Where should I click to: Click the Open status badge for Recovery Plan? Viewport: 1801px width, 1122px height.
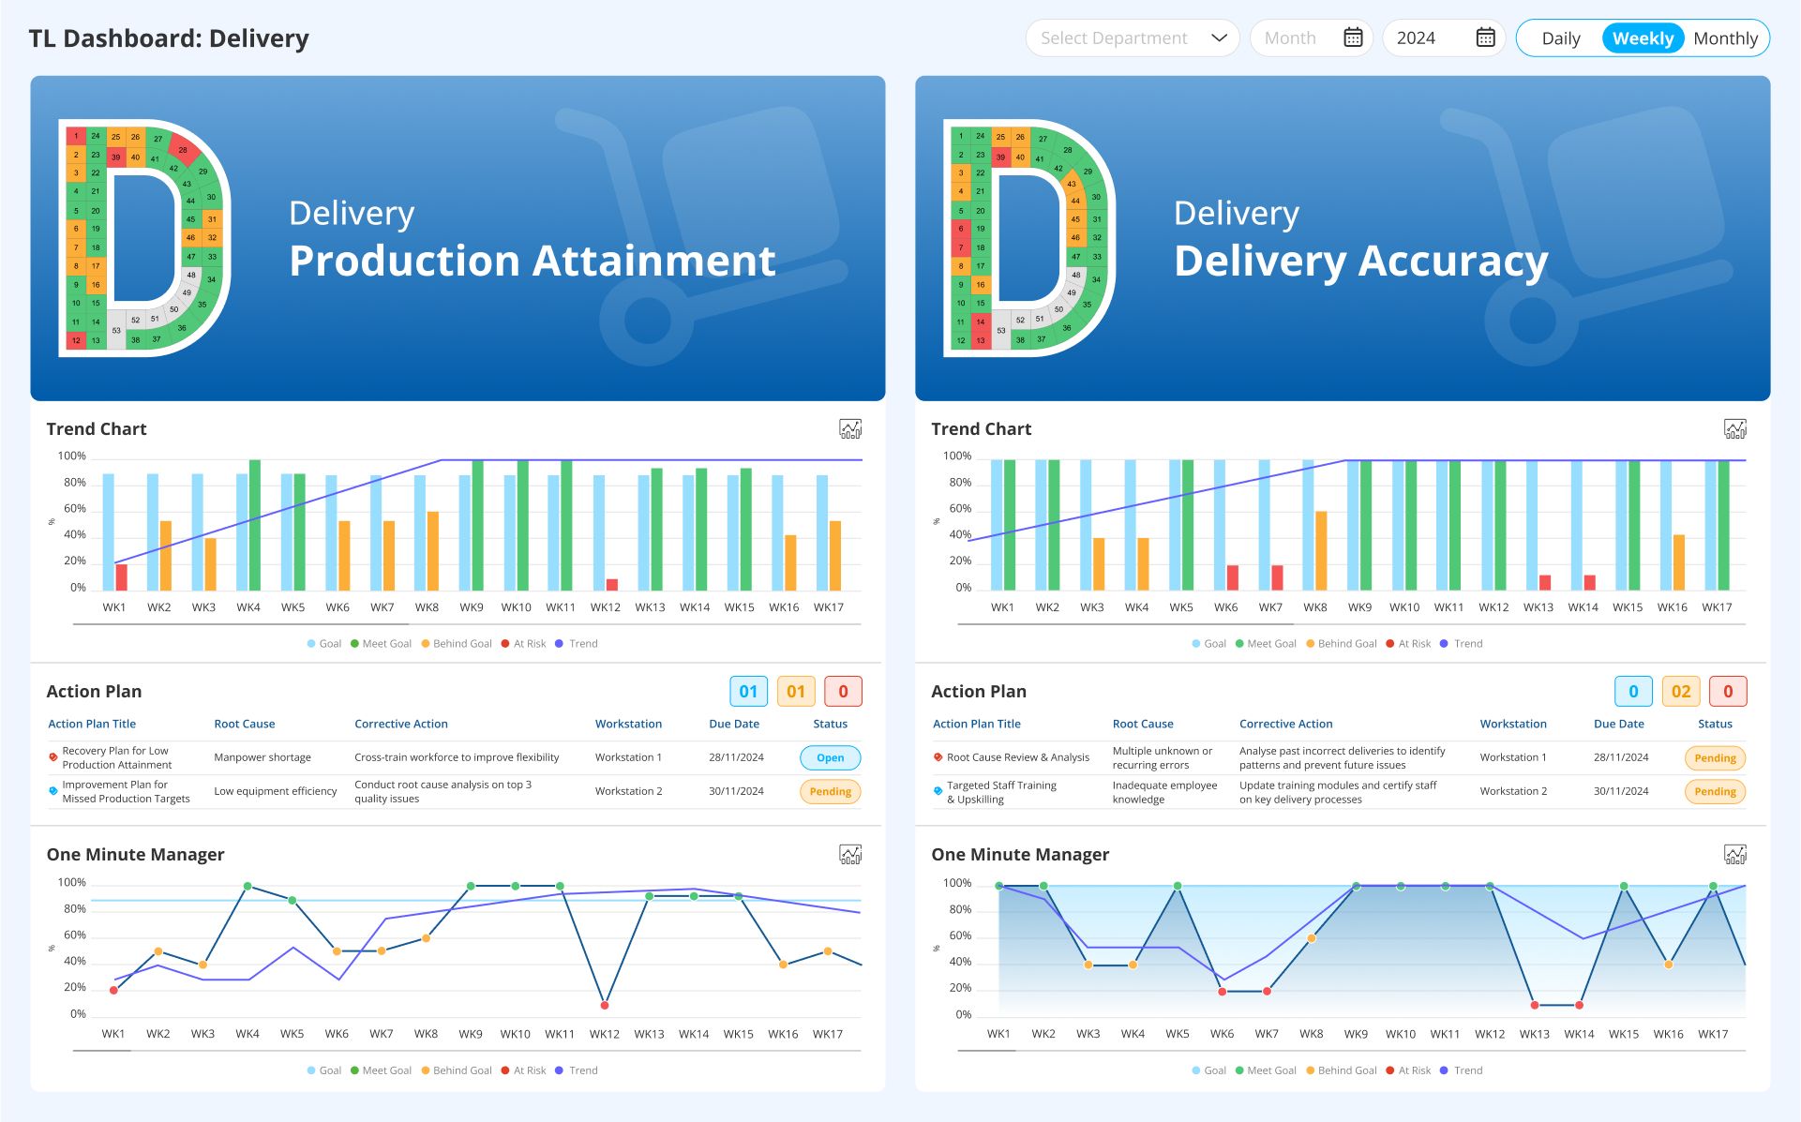click(829, 757)
